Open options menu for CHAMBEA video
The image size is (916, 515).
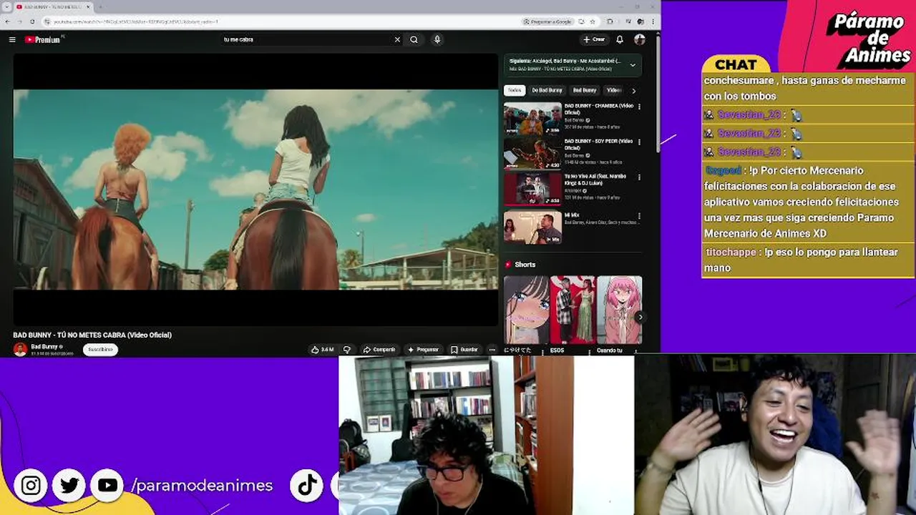[x=639, y=107]
